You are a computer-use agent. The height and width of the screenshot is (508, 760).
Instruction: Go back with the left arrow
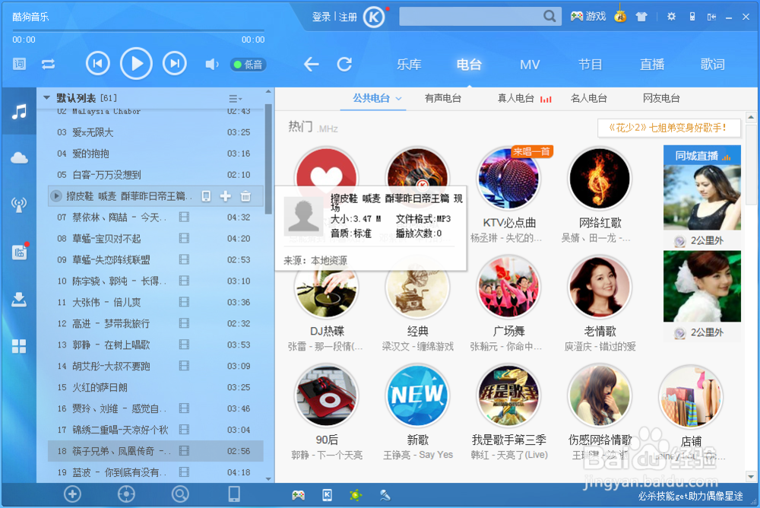[x=311, y=64]
